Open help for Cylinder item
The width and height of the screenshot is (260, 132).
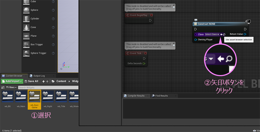[x=53, y=19]
